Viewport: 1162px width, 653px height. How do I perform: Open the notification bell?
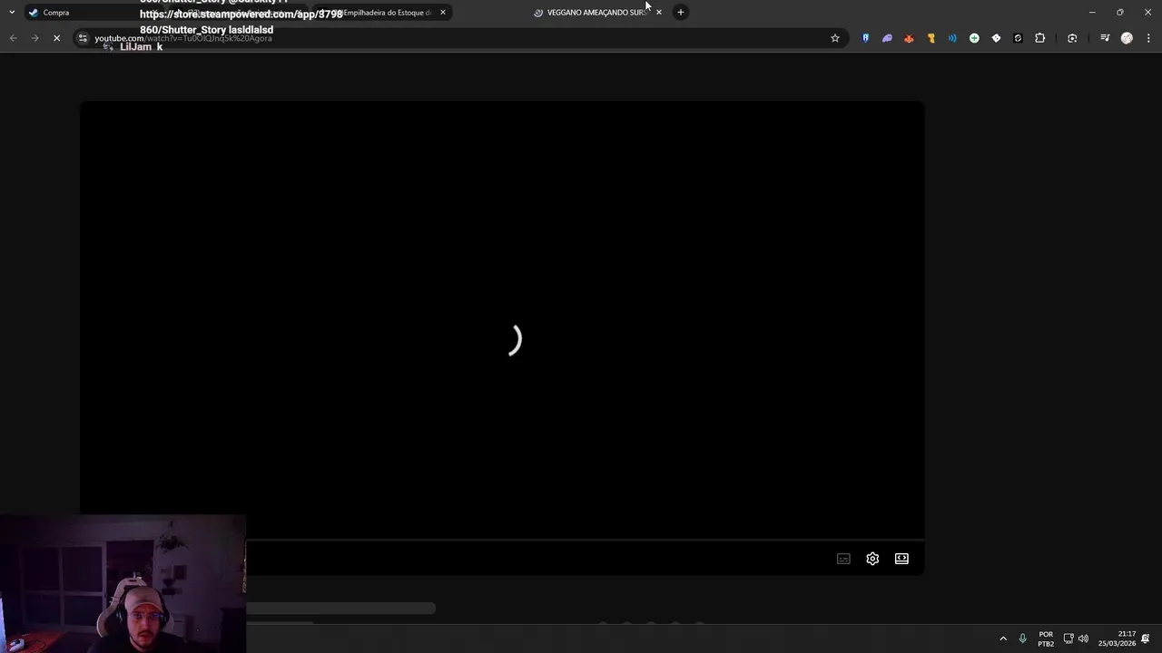pyautogui.click(x=1146, y=638)
